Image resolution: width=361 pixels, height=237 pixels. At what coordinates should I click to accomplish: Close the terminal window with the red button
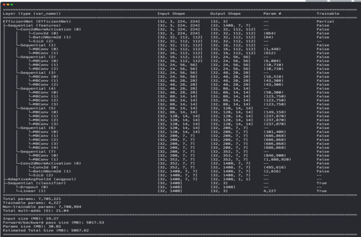point(4,5)
